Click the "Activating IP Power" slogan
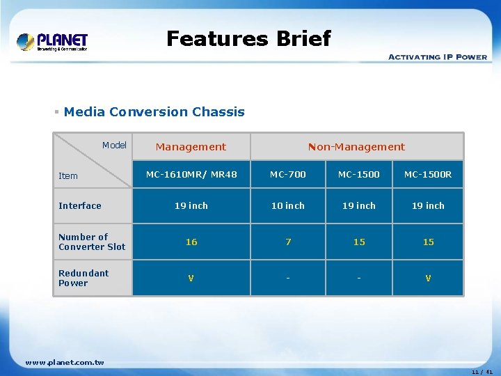The height and width of the screenshot is (376, 501). coord(438,57)
